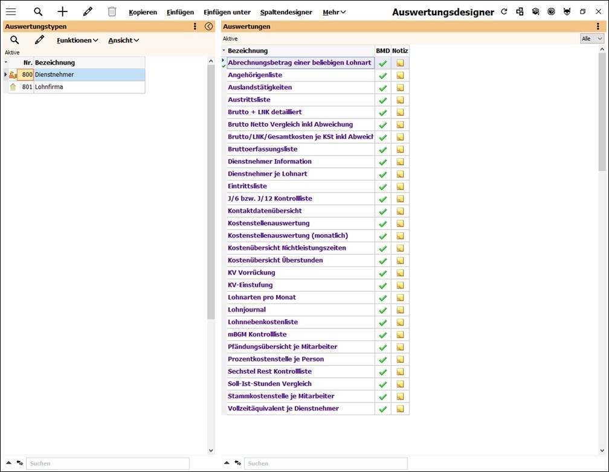Toggle BMD checkmark for Eintrittsliste
609x472 pixels.
point(382,187)
